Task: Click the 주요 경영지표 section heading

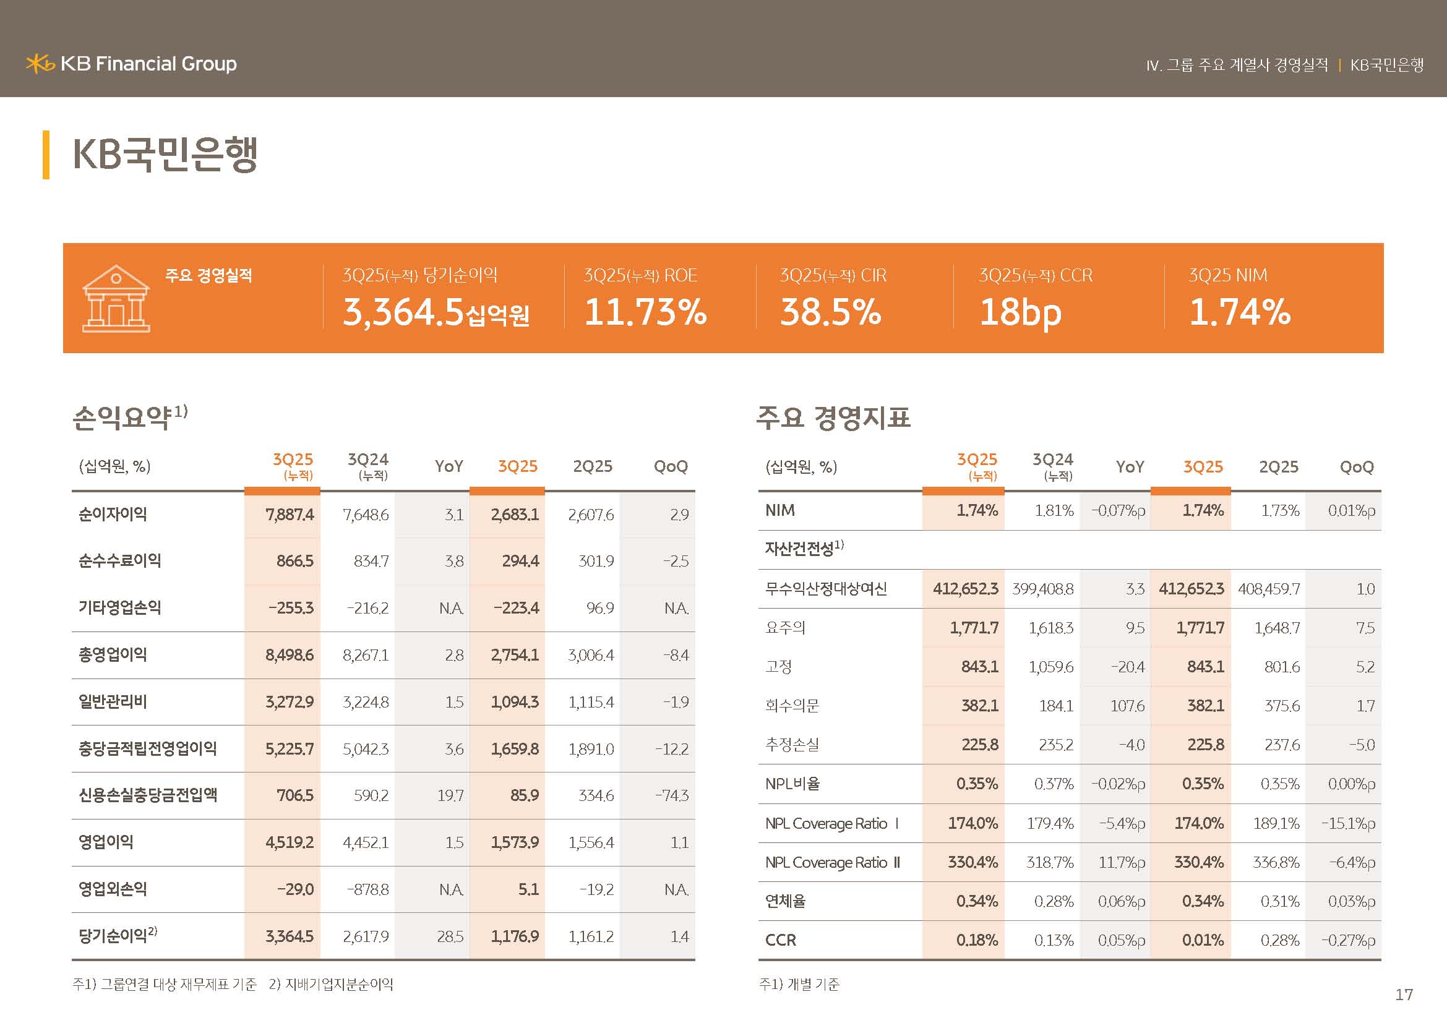Action: tap(833, 417)
